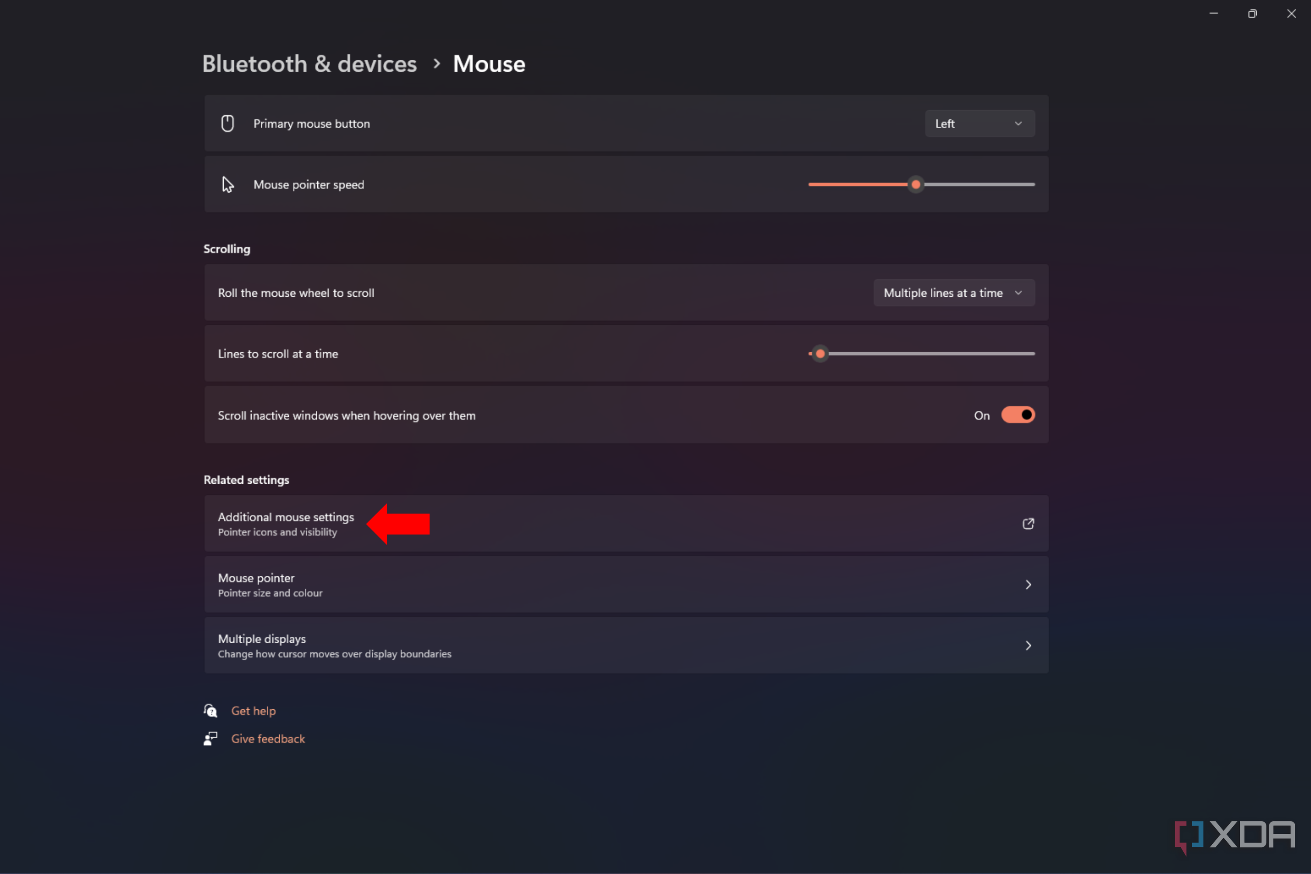
Task: Expand the Multiple displays settings row
Action: pyautogui.click(x=1028, y=645)
